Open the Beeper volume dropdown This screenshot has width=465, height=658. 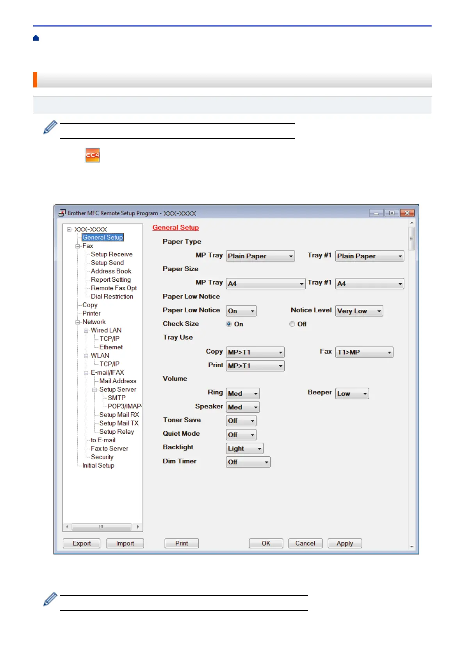[352, 393]
